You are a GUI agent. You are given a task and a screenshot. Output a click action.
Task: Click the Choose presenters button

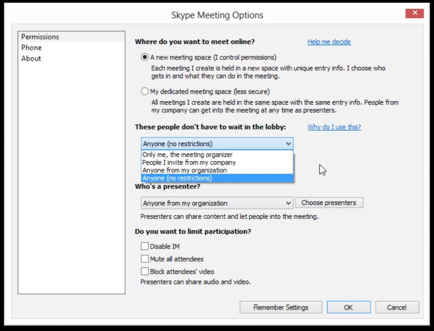(x=329, y=203)
